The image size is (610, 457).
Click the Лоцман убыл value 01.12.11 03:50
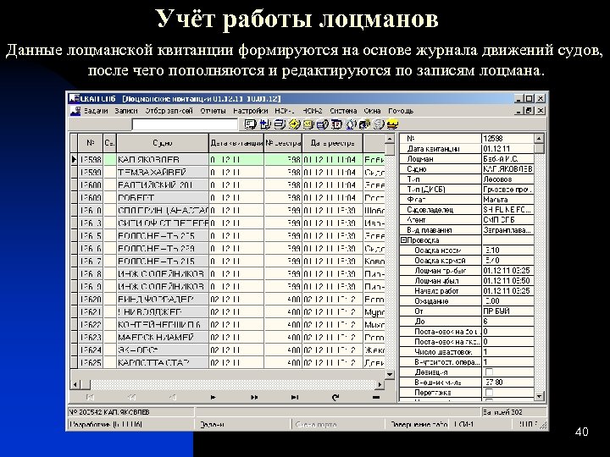(507, 281)
